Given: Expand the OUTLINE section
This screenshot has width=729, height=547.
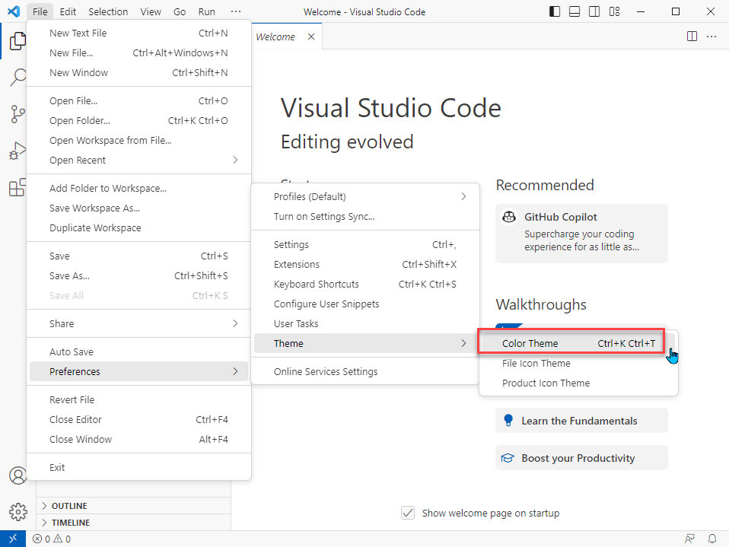Looking at the screenshot, I should [x=68, y=506].
